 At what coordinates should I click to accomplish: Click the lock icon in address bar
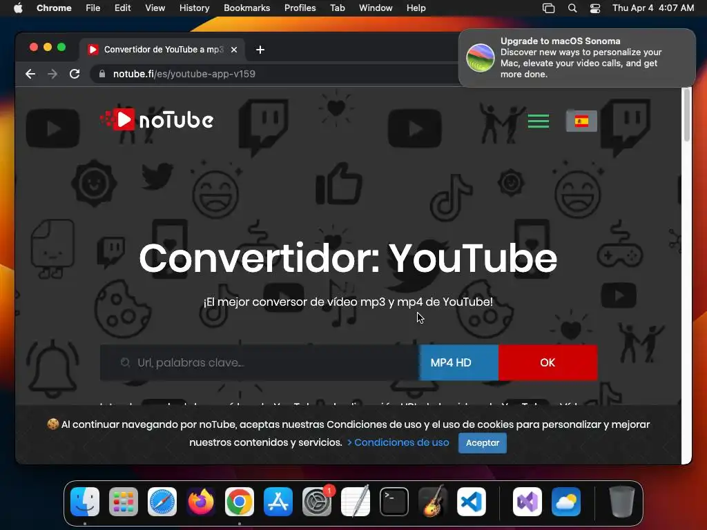click(102, 74)
